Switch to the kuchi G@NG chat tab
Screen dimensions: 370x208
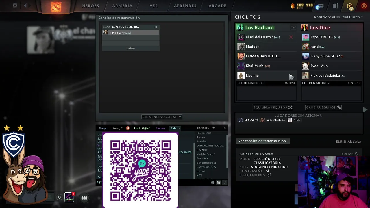[142, 128]
